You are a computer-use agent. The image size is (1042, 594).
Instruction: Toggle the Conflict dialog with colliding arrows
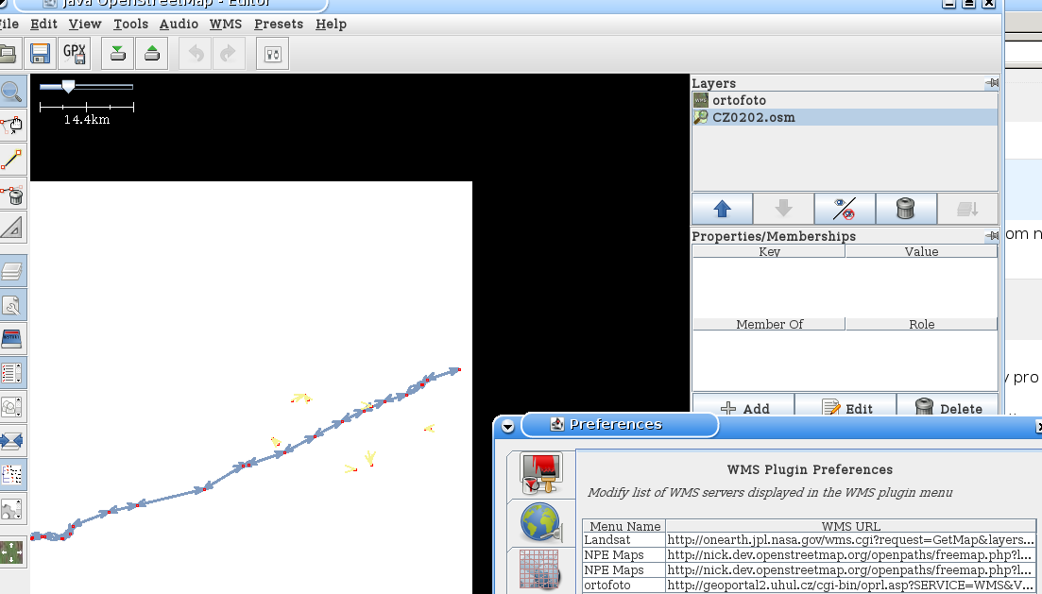coord(12,440)
